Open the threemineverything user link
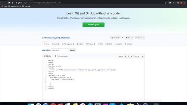This screenshot has width=187, height=105. coord(52,38)
